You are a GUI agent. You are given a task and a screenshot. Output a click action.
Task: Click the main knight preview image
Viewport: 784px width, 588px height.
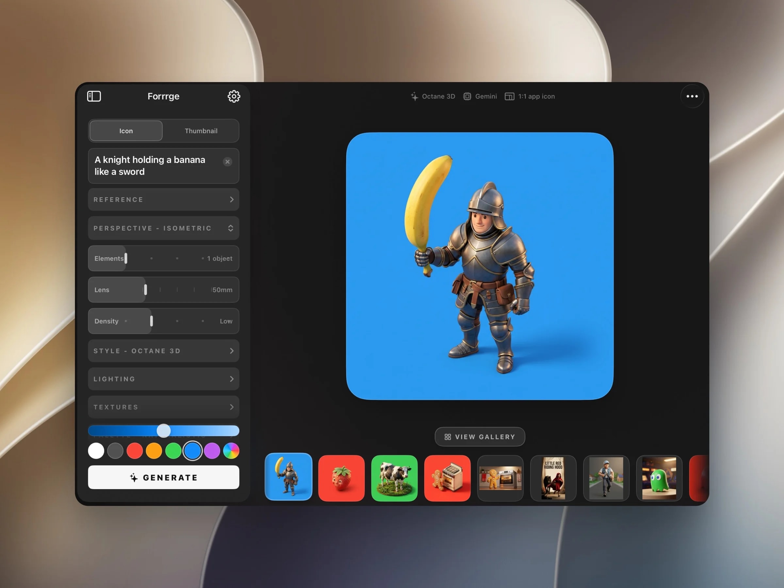click(x=480, y=266)
